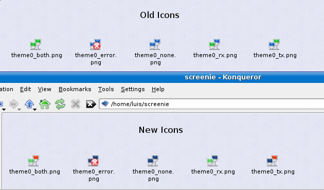Click the Forward arrow toolbar icon

tap(14, 104)
